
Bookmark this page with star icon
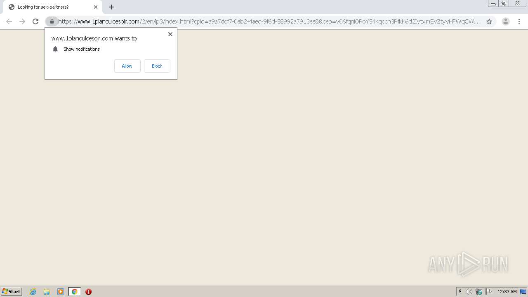489,21
